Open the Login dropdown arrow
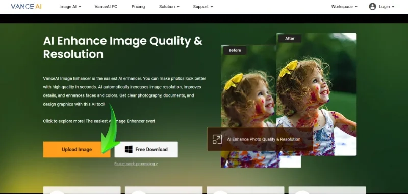Screen dimensions: 408x194 pos(393,7)
